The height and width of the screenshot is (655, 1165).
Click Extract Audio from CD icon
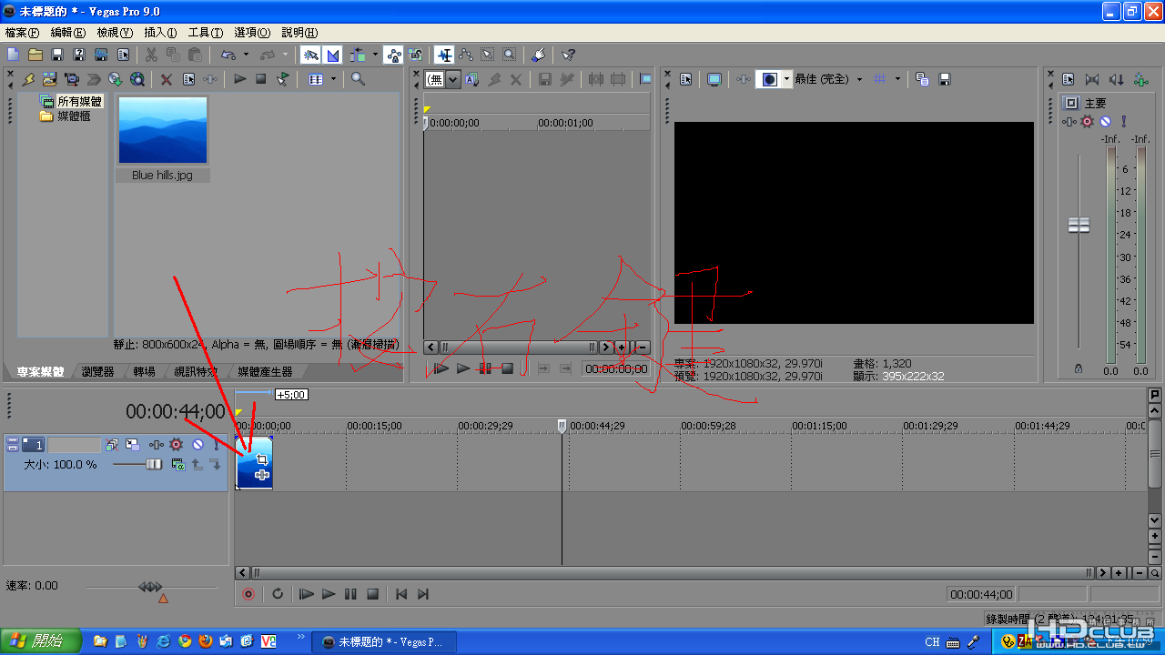click(x=115, y=79)
